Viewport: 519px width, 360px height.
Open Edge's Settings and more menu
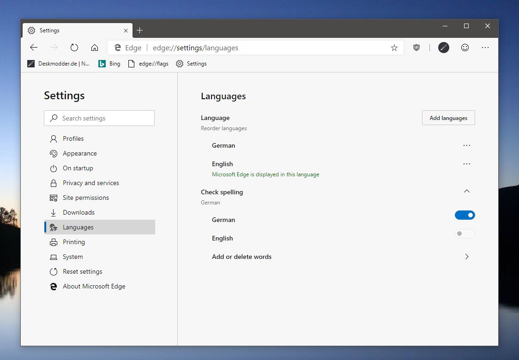(485, 48)
